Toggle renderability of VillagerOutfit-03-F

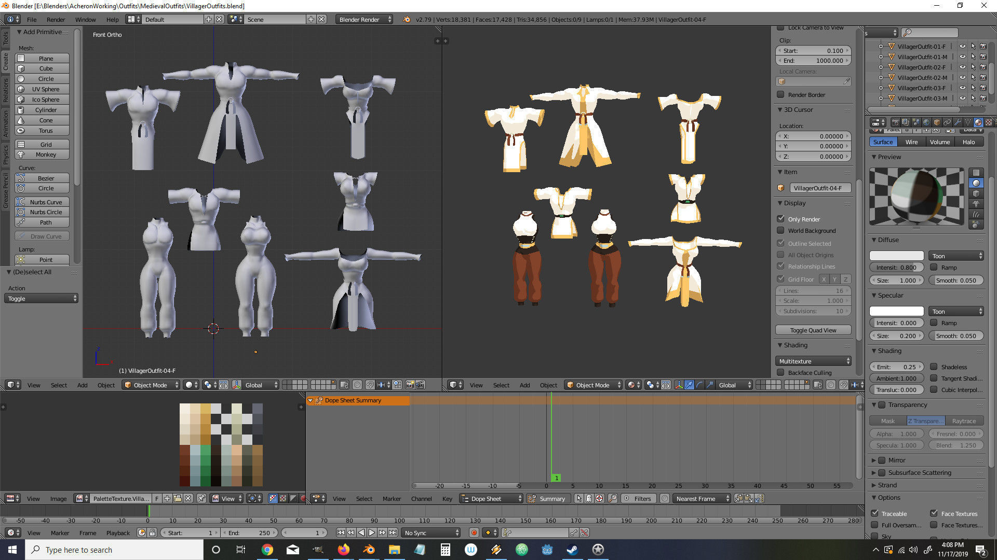pyautogui.click(x=983, y=88)
